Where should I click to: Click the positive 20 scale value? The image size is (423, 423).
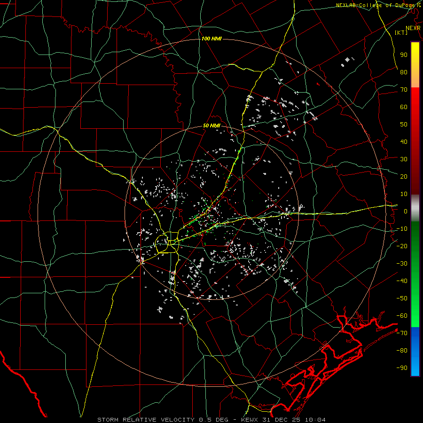click(x=404, y=176)
